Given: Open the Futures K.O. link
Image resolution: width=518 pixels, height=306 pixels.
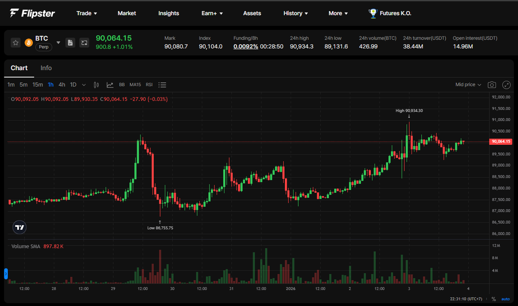Looking at the screenshot, I should tap(395, 13).
